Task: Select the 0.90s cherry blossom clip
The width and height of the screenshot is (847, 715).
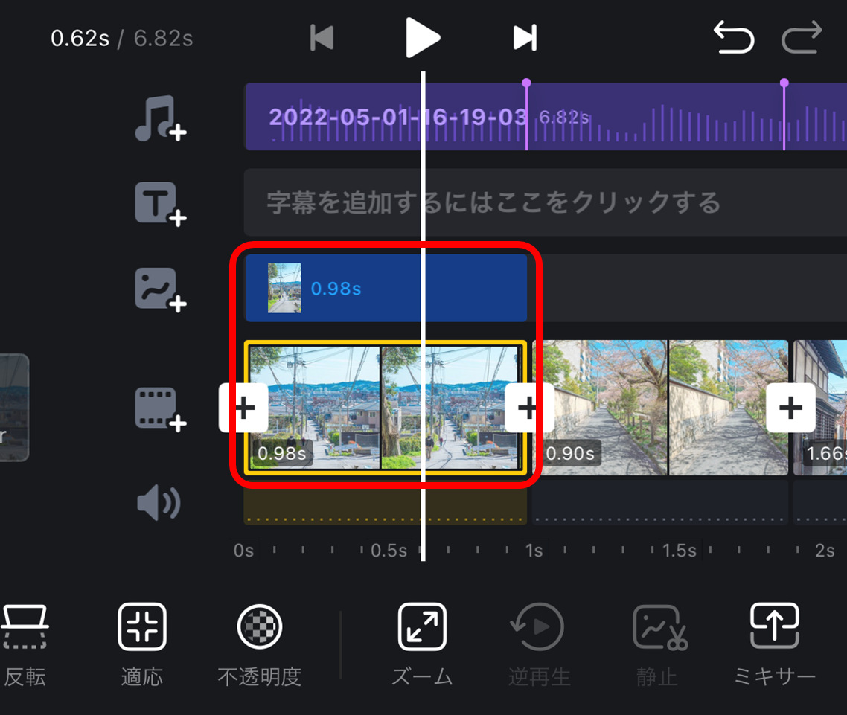Action: [x=660, y=408]
